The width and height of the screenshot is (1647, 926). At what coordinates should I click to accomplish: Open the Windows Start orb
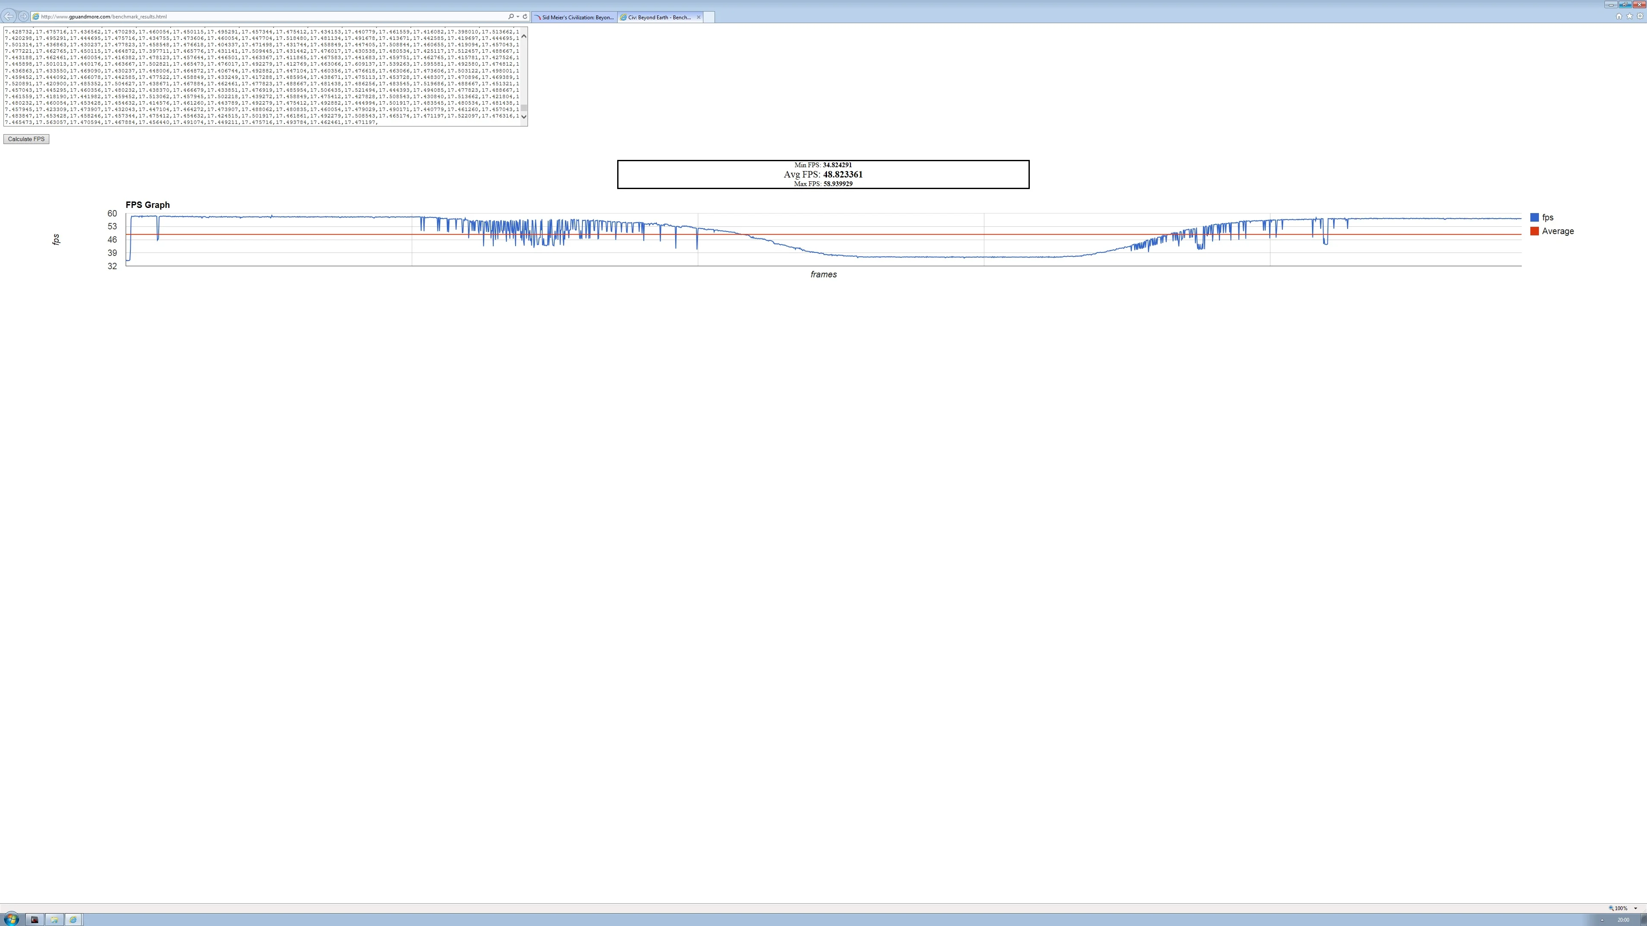pyautogui.click(x=11, y=919)
